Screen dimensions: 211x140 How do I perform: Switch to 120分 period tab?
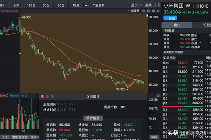pyautogui.click(x=31, y=5)
